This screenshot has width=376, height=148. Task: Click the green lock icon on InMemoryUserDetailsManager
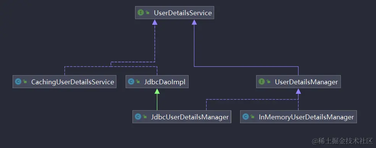coord(252,117)
